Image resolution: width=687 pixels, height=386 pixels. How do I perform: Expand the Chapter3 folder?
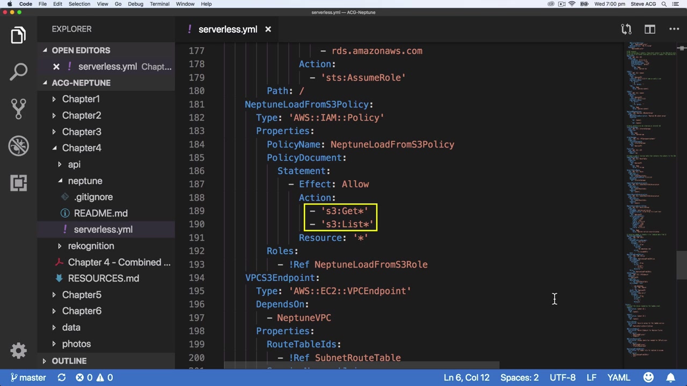pos(82,132)
